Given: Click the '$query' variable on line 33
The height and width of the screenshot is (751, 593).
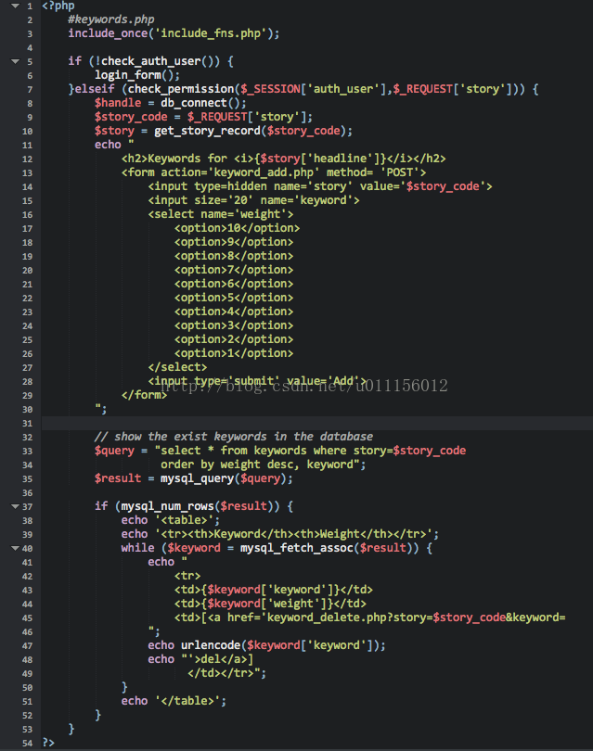Looking at the screenshot, I should 114,451.
